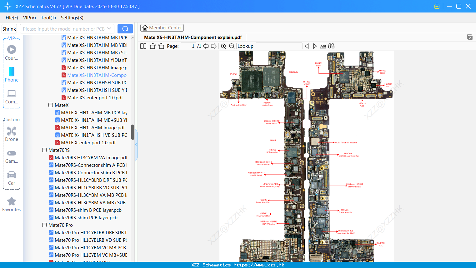Select the Game sidebar category

pyautogui.click(x=12, y=156)
